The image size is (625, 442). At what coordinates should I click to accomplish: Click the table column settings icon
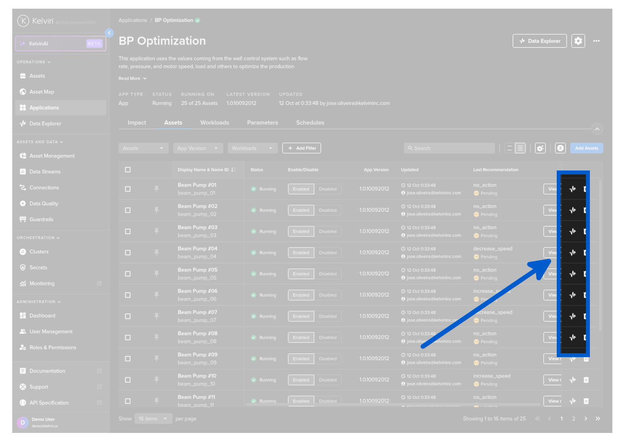pos(540,148)
